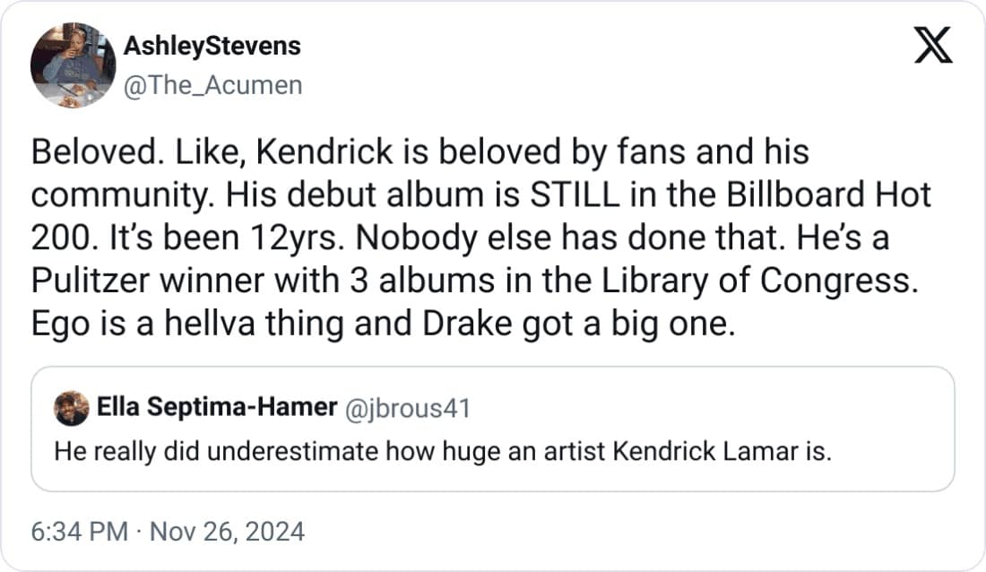Image resolution: width=986 pixels, height=572 pixels.
Task: Click Ella Septima-Hamer's small avatar
Action: [70, 409]
